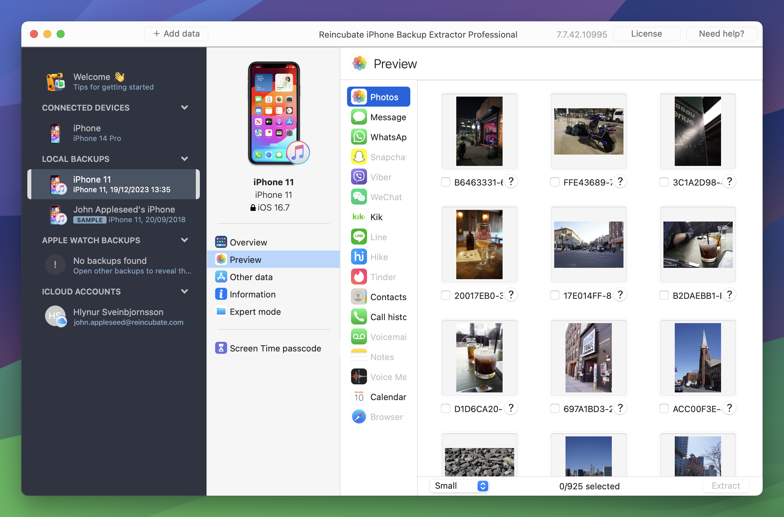Click the Add data button
The width and height of the screenshot is (784, 517).
(x=176, y=34)
